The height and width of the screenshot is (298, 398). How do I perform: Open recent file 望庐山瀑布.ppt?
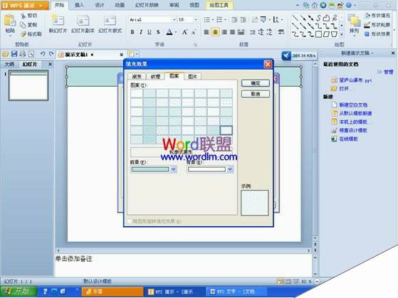(355, 80)
